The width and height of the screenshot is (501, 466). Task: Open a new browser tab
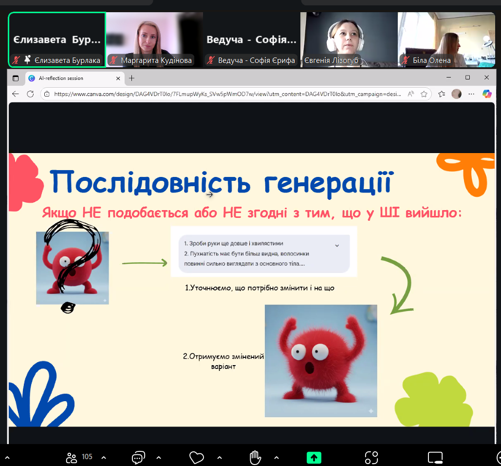tap(131, 78)
